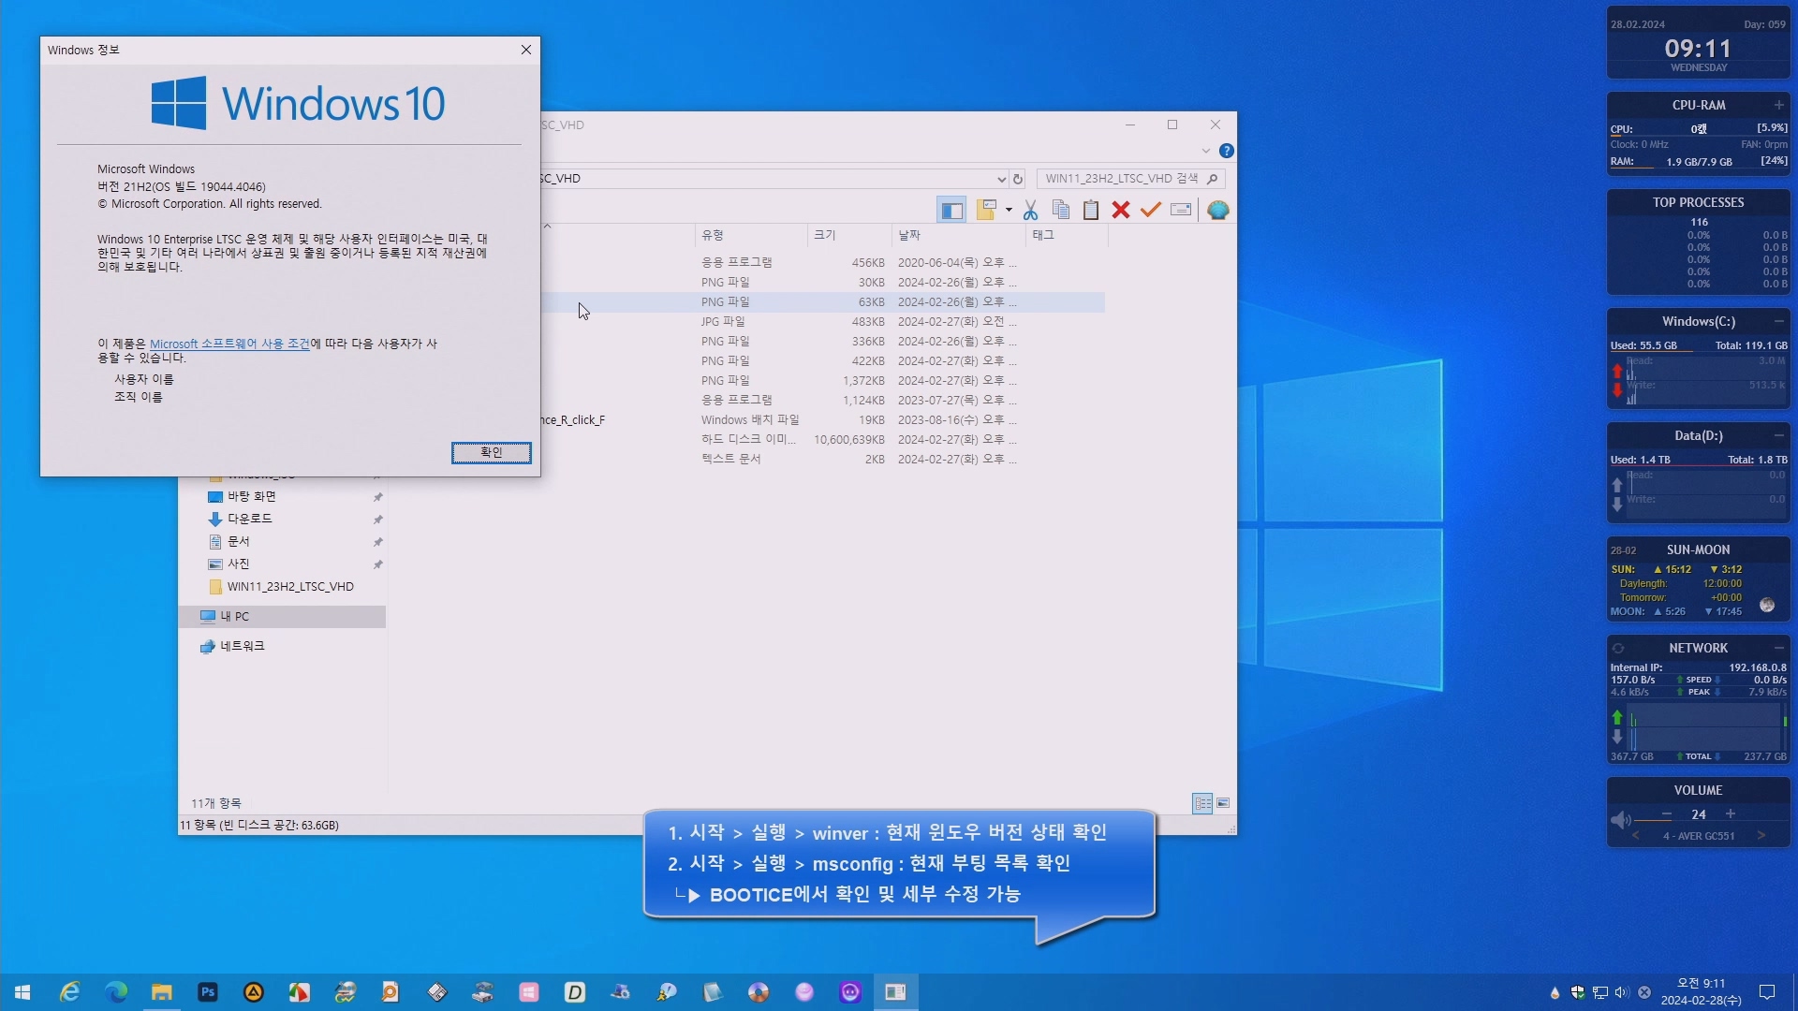Click the Copy icon in Explorer toolbar
Image resolution: width=1798 pixels, height=1011 pixels.
point(1060,210)
